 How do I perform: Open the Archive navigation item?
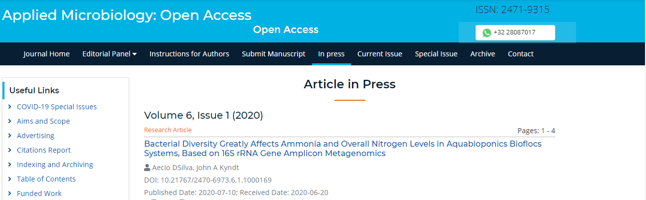[483, 54]
